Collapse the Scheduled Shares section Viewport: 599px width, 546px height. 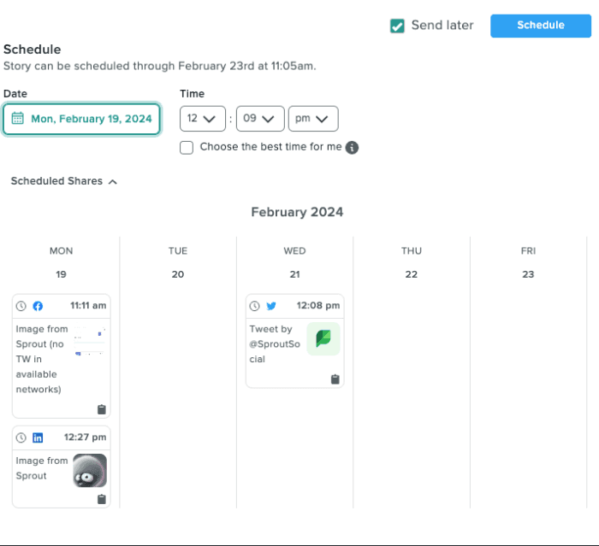click(x=63, y=181)
